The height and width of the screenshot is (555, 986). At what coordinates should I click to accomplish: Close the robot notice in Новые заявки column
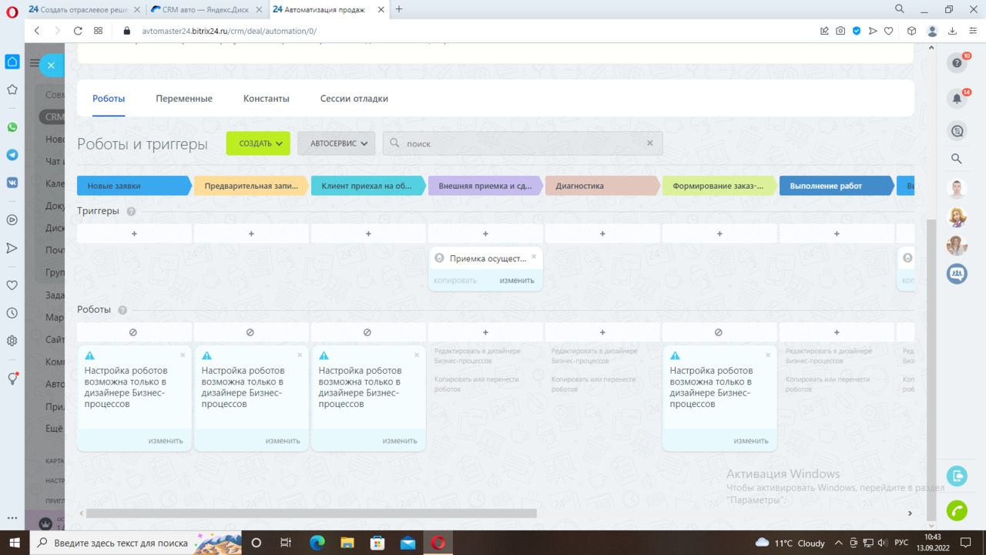point(183,355)
